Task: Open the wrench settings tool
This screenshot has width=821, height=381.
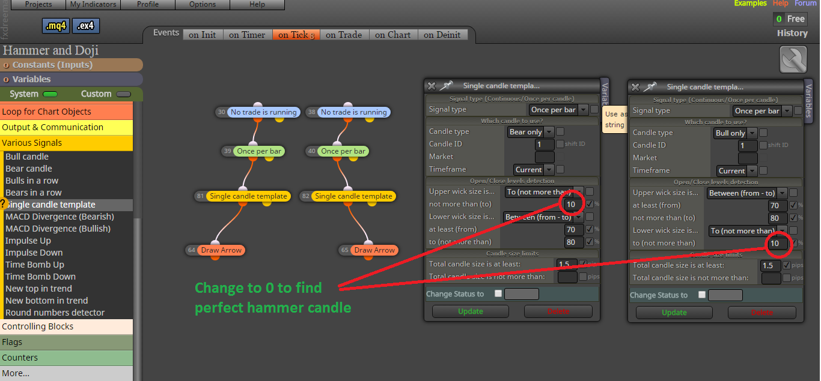Action: [x=793, y=60]
